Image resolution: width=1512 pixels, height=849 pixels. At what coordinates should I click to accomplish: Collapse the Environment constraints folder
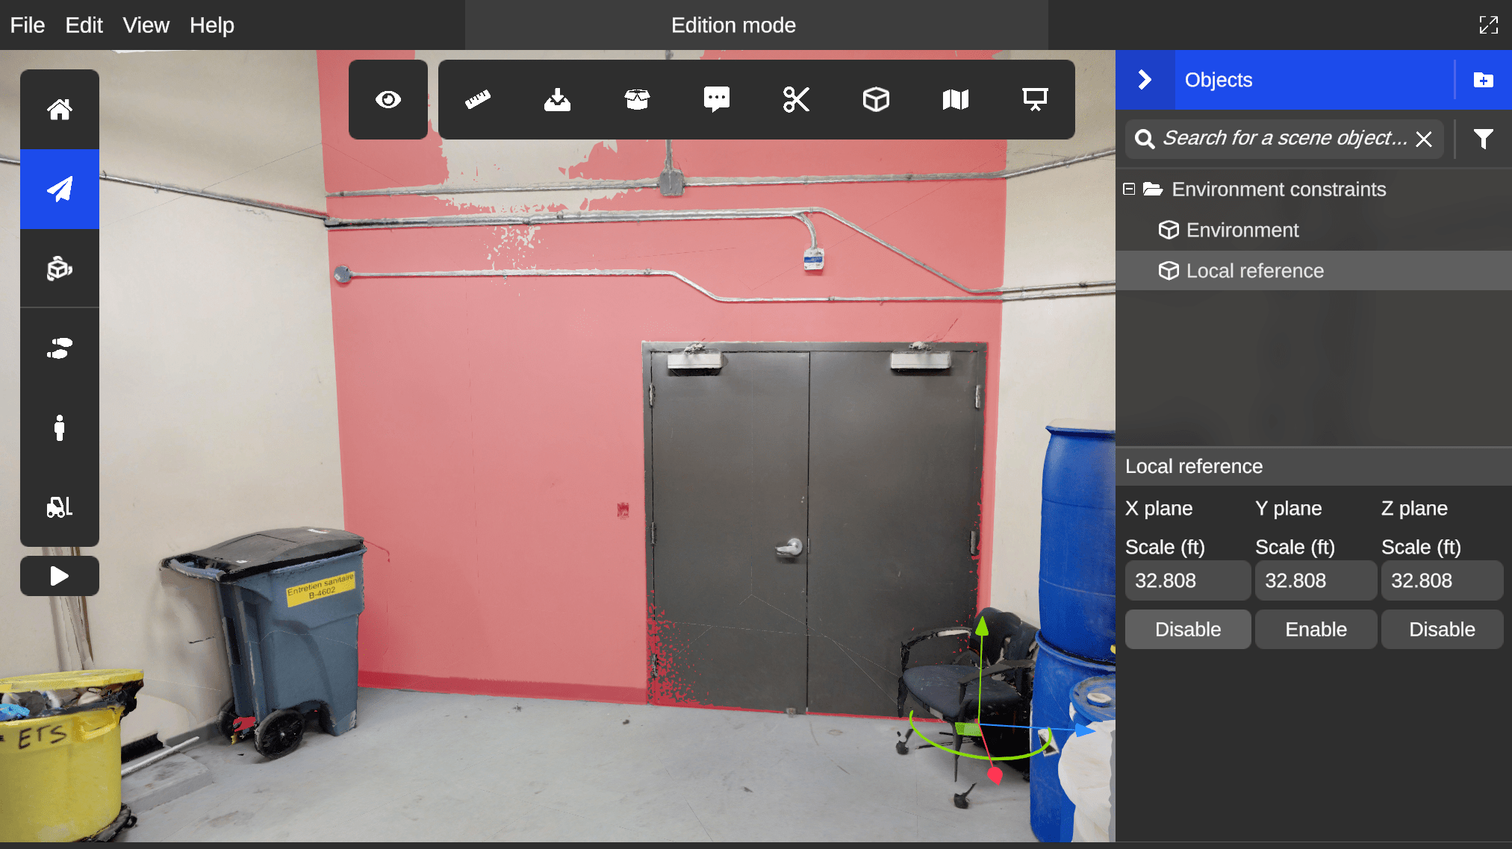tap(1129, 189)
